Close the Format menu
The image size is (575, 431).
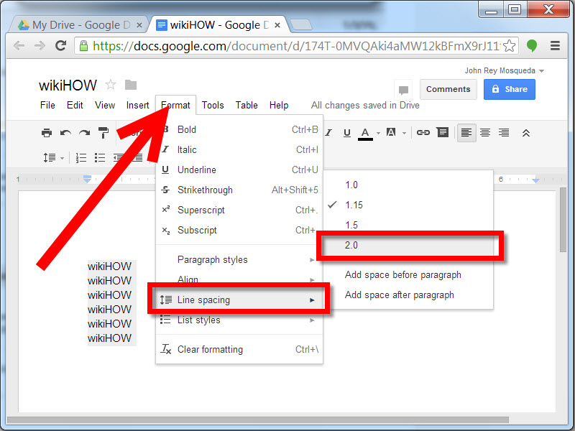(x=175, y=105)
